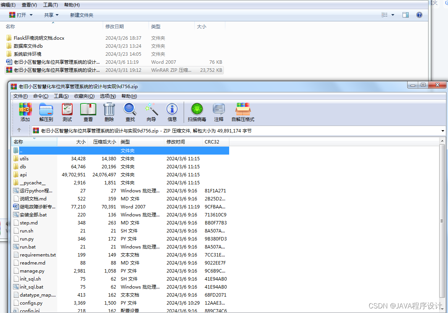Open Explorer 查看(V) menu

pyautogui.click(x=29, y=5)
